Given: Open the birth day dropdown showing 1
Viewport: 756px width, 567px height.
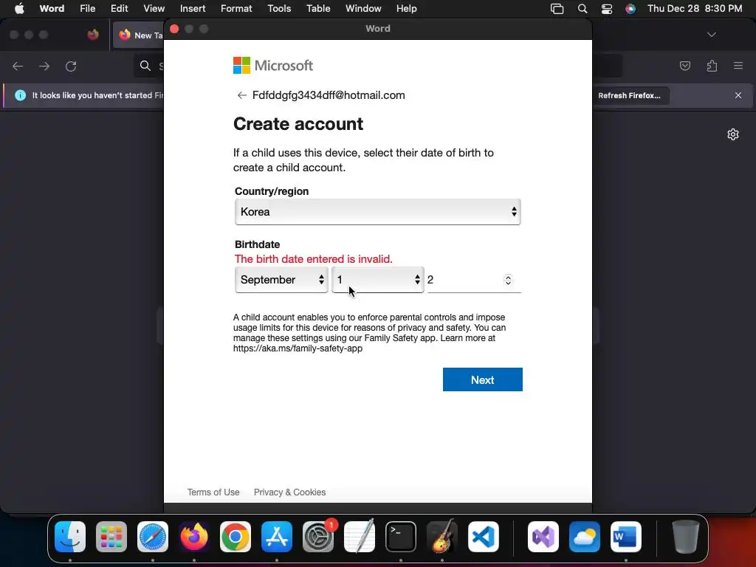Looking at the screenshot, I should (x=377, y=280).
